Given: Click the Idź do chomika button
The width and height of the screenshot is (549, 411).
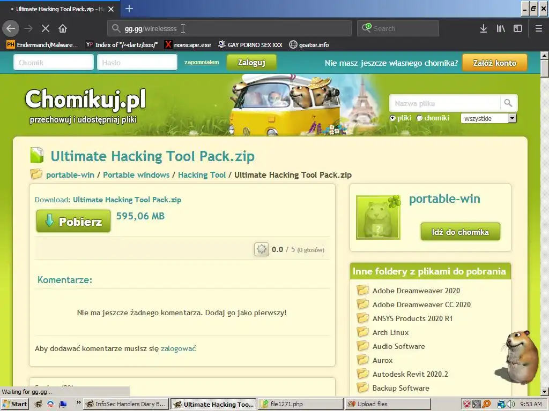Looking at the screenshot, I should click(x=461, y=232).
